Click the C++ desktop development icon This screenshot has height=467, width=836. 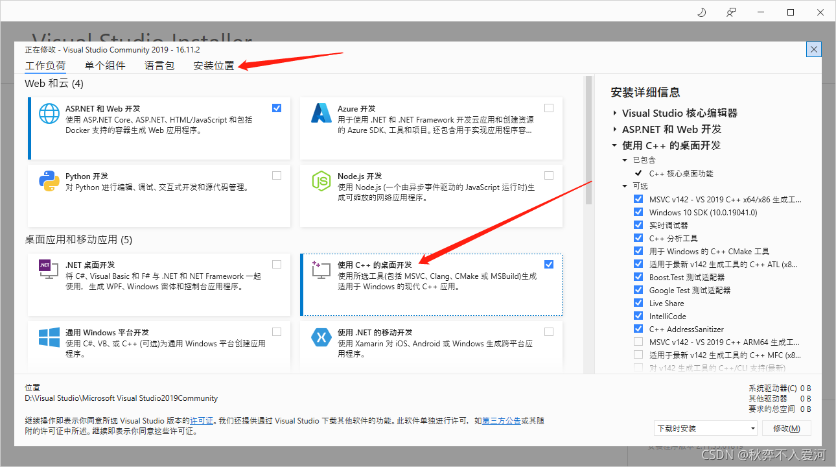click(x=321, y=269)
